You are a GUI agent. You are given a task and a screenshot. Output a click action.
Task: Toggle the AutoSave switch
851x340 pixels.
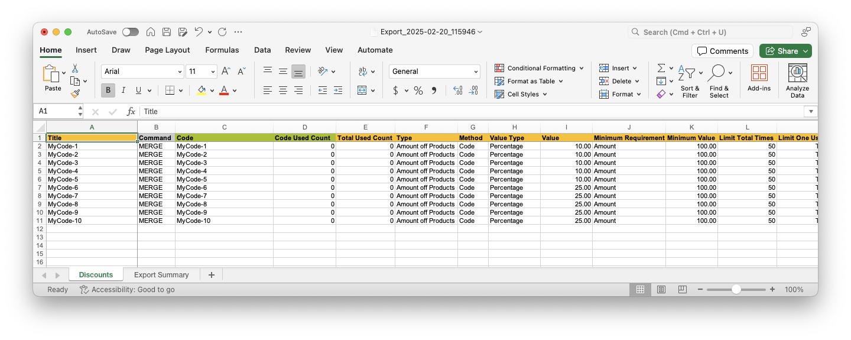click(x=131, y=32)
